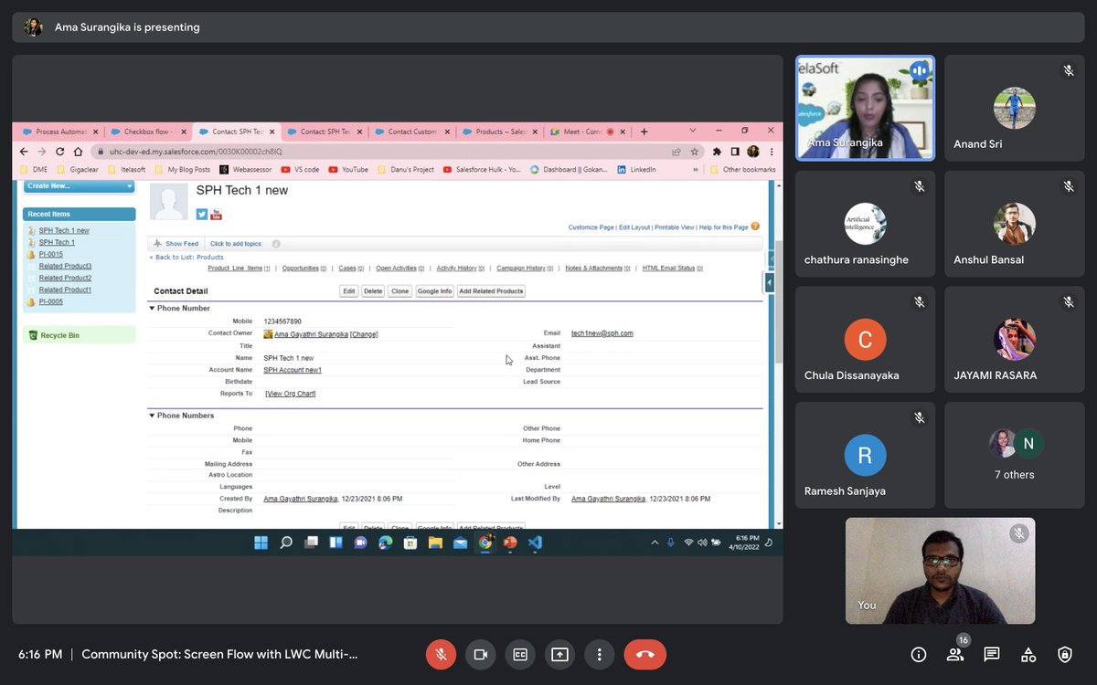Bookmark this page star icon
The image size is (1097, 685).
(695, 152)
